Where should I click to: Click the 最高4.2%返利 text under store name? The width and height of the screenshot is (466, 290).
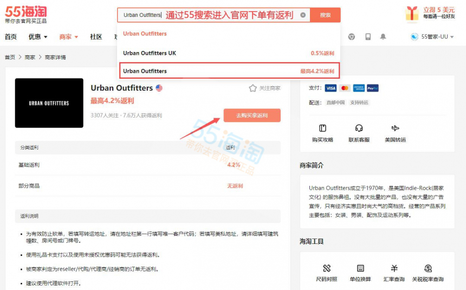[x=112, y=101]
